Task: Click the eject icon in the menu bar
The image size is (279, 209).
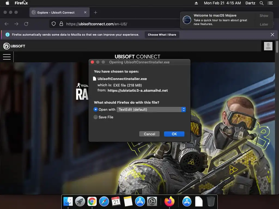Action: [196, 3]
